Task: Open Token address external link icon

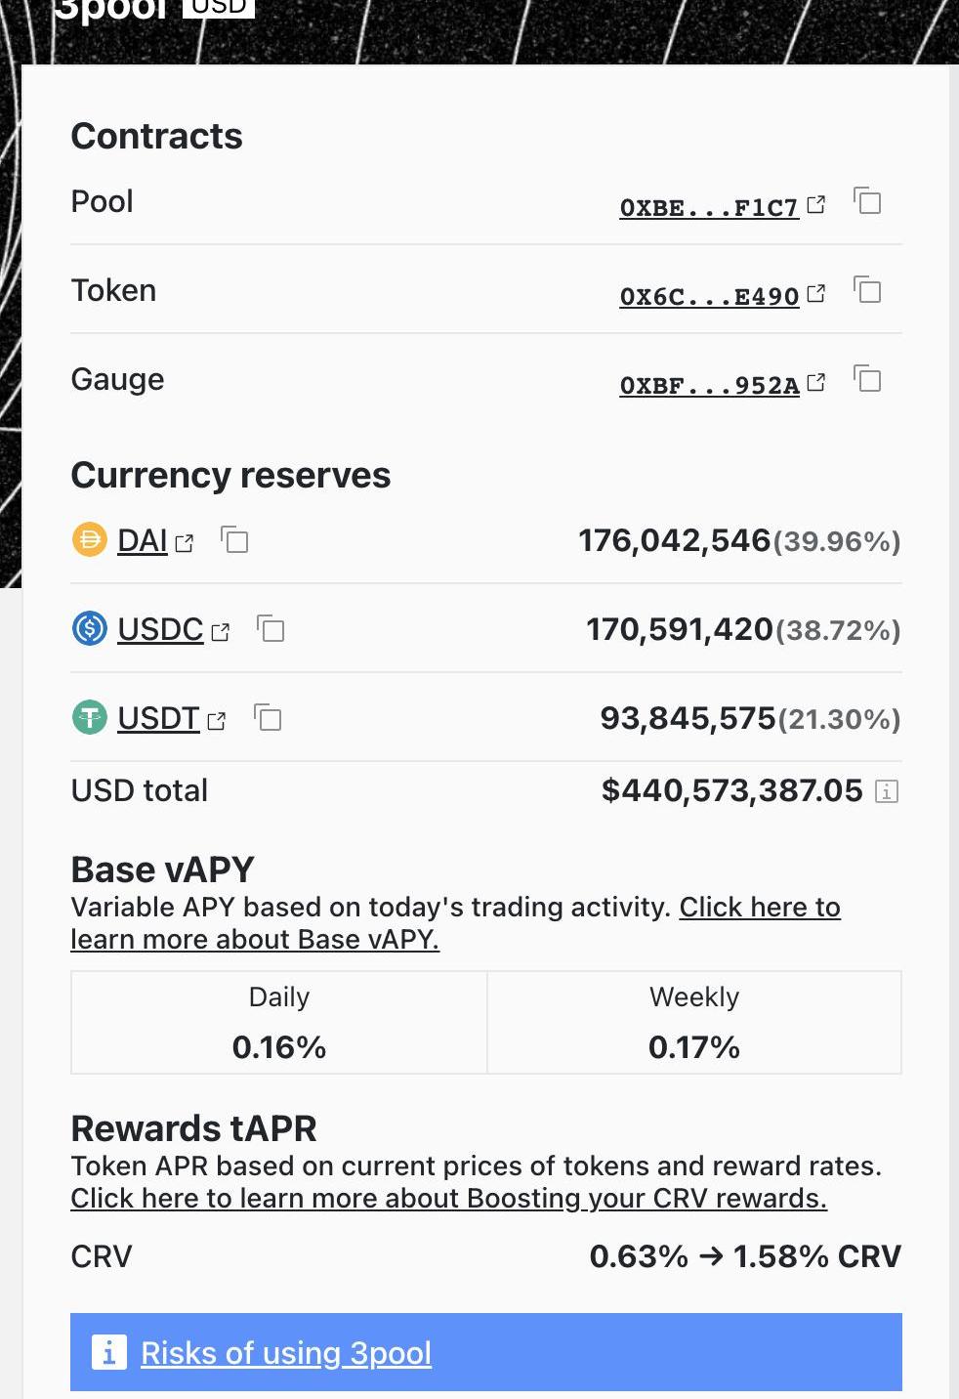Action: coord(816,293)
